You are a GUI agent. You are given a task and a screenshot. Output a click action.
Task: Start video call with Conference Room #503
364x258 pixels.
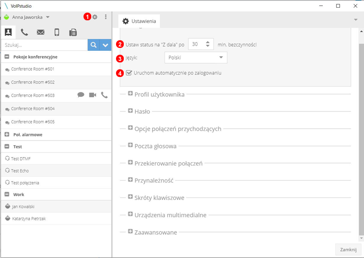[x=93, y=95]
